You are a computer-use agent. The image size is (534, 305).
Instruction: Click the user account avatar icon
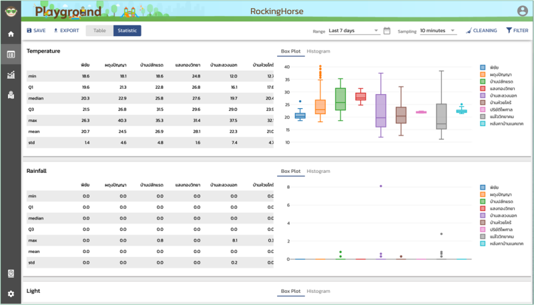click(x=522, y=11)
